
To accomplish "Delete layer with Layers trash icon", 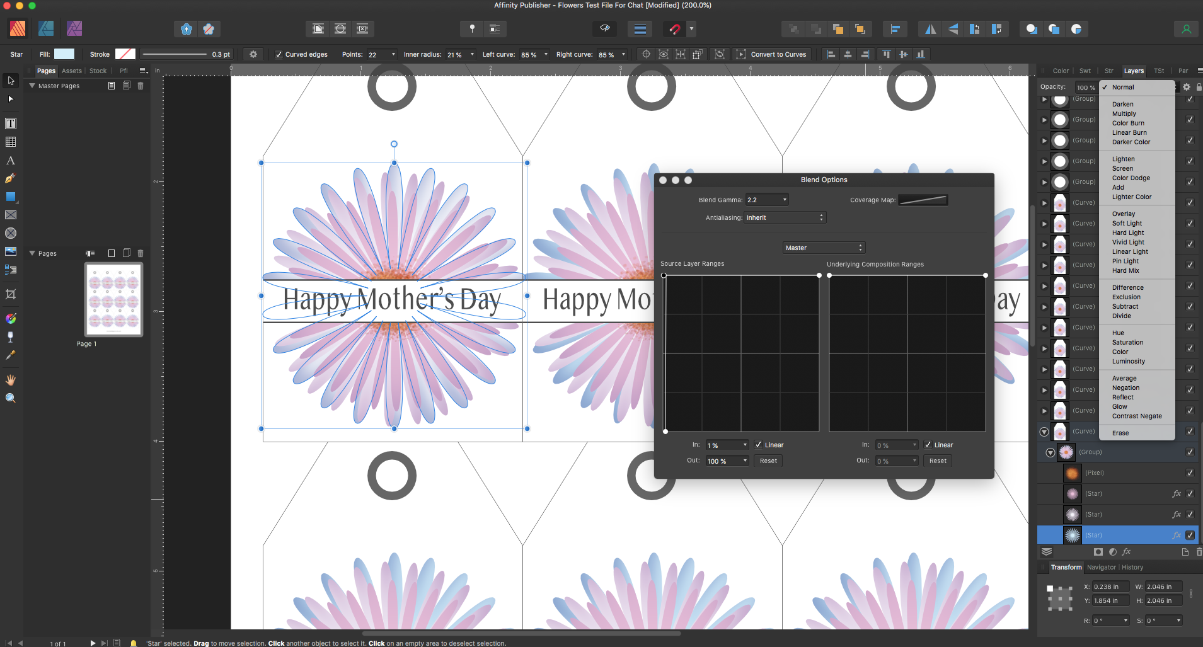I will [1199, 551].
